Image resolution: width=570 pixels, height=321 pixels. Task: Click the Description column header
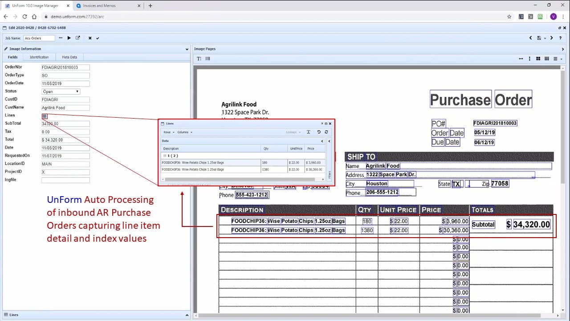click(x=211, y=148)
